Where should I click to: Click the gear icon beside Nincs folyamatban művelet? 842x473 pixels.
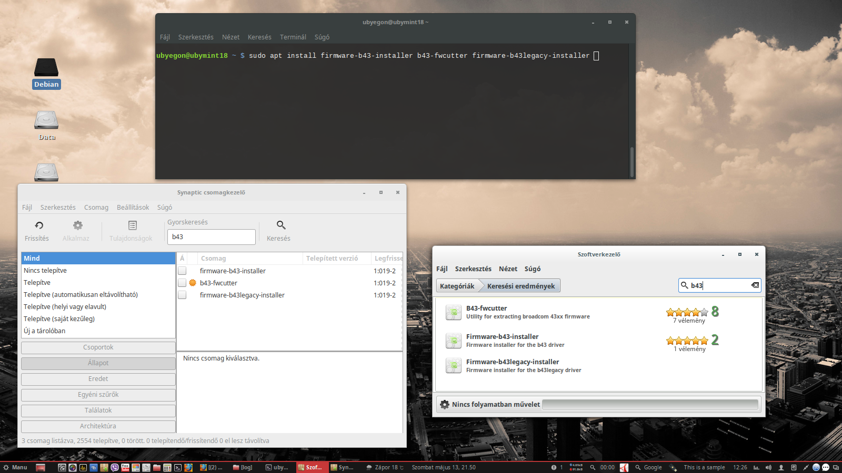click(x=445, y=404)
